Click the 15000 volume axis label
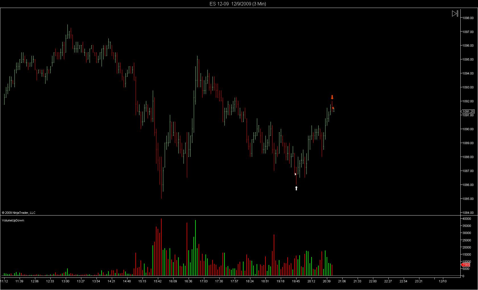The height and width of the screenshot is (290, 478). [467, 254]
